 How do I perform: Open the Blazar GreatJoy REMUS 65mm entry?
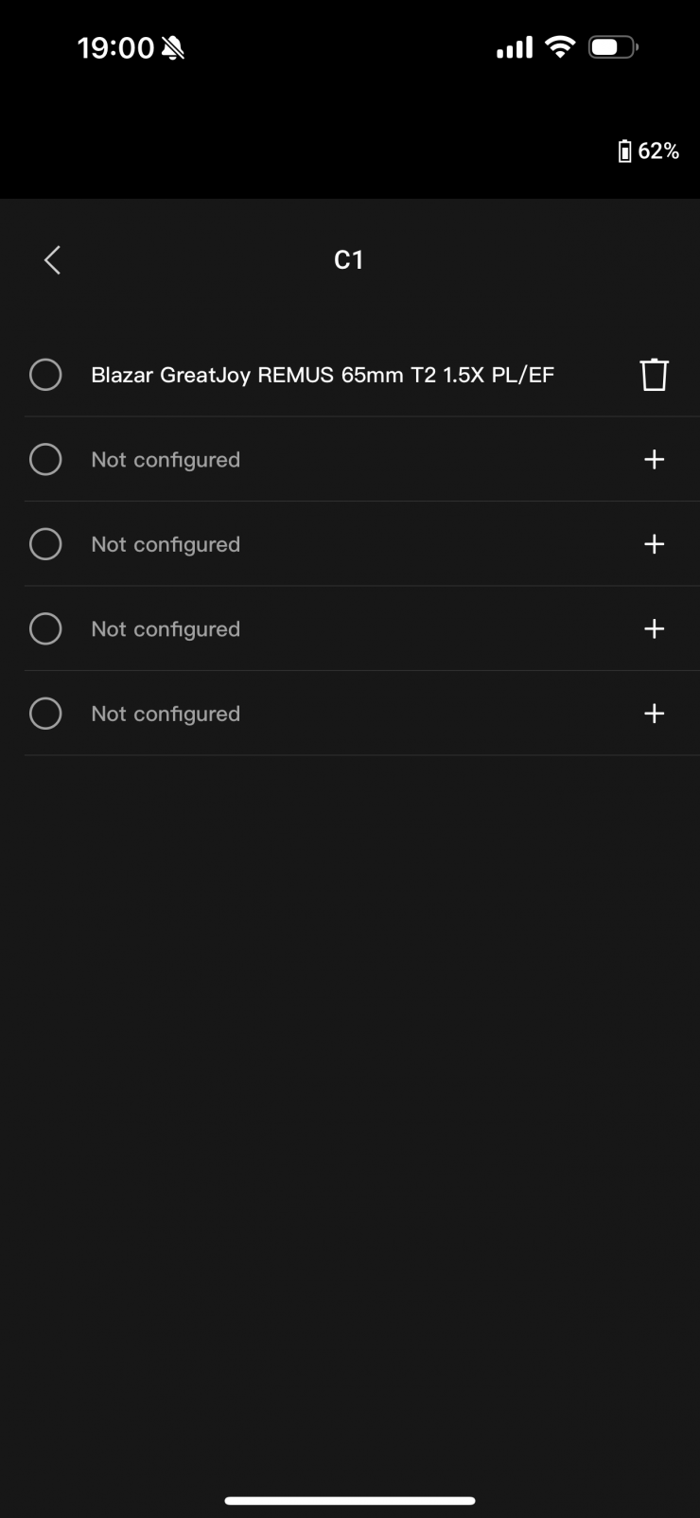[323, 375]
